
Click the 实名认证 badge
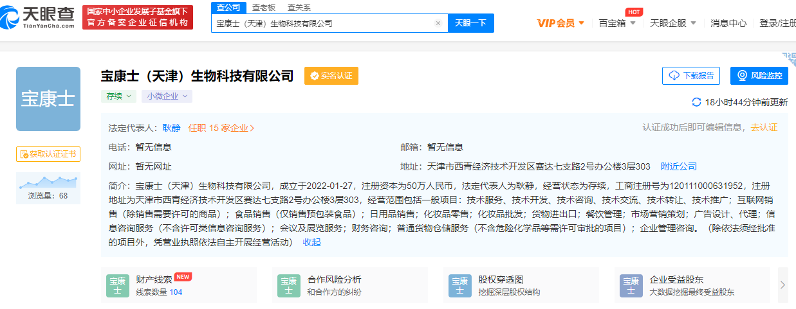tap(331, 76)
